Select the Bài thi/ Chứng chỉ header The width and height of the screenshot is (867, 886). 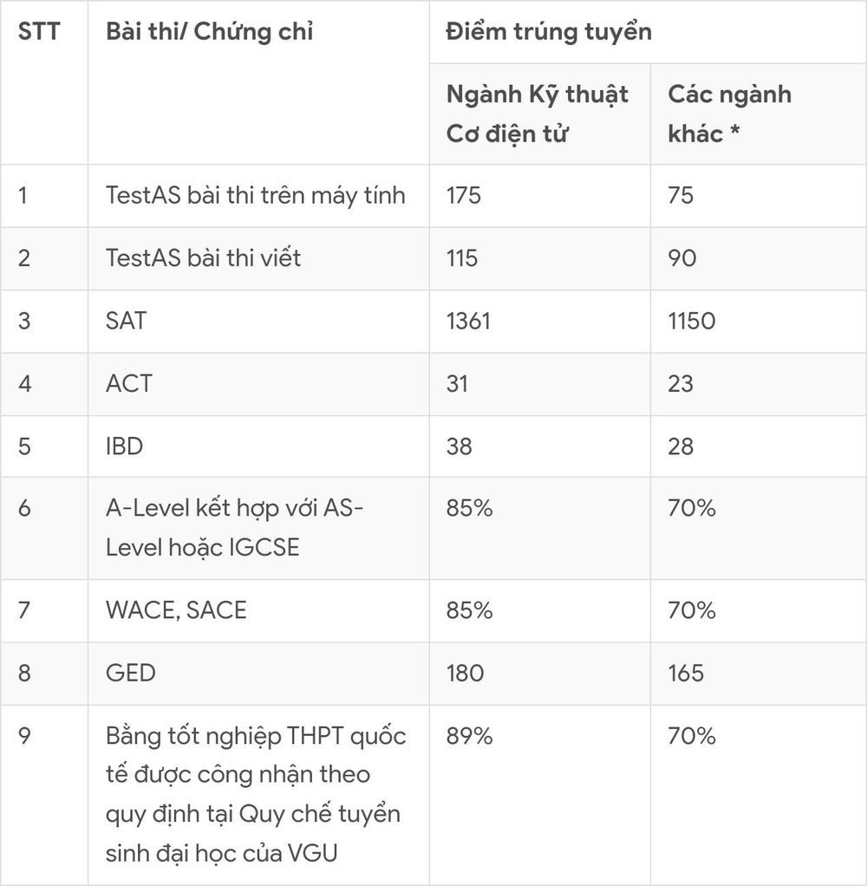click(209, 31)
